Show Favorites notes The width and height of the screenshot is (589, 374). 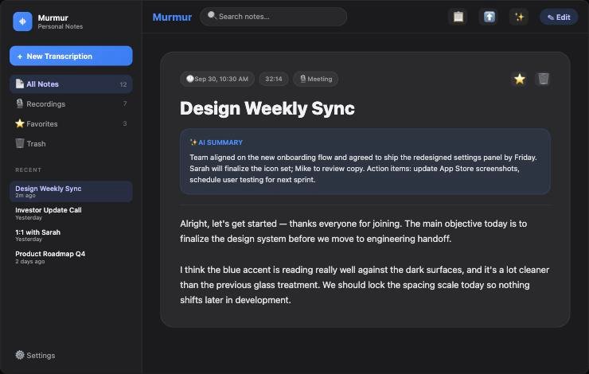coord(71,124)
